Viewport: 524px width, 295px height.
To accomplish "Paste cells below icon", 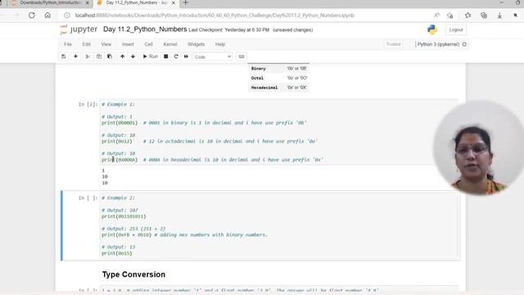I will tap(110, 57).
